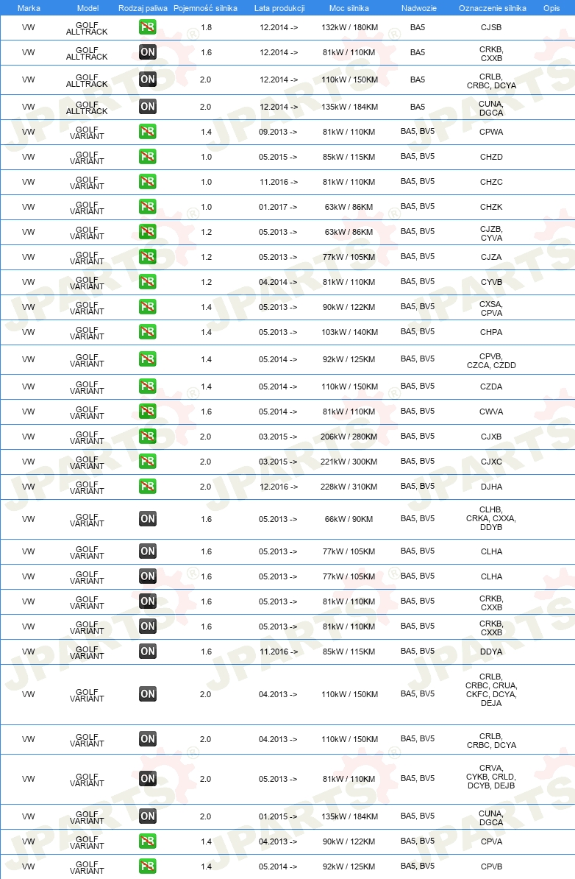Select the 09.2013 -> production date cell

point(278,132)
